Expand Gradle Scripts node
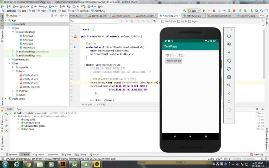The height and width of the screenshot is (168, 269). (6, 99)
